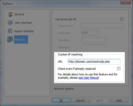This screenshot has height=106, width=133.
Task: Select the User interface category
Action: (x=23, y=23)
